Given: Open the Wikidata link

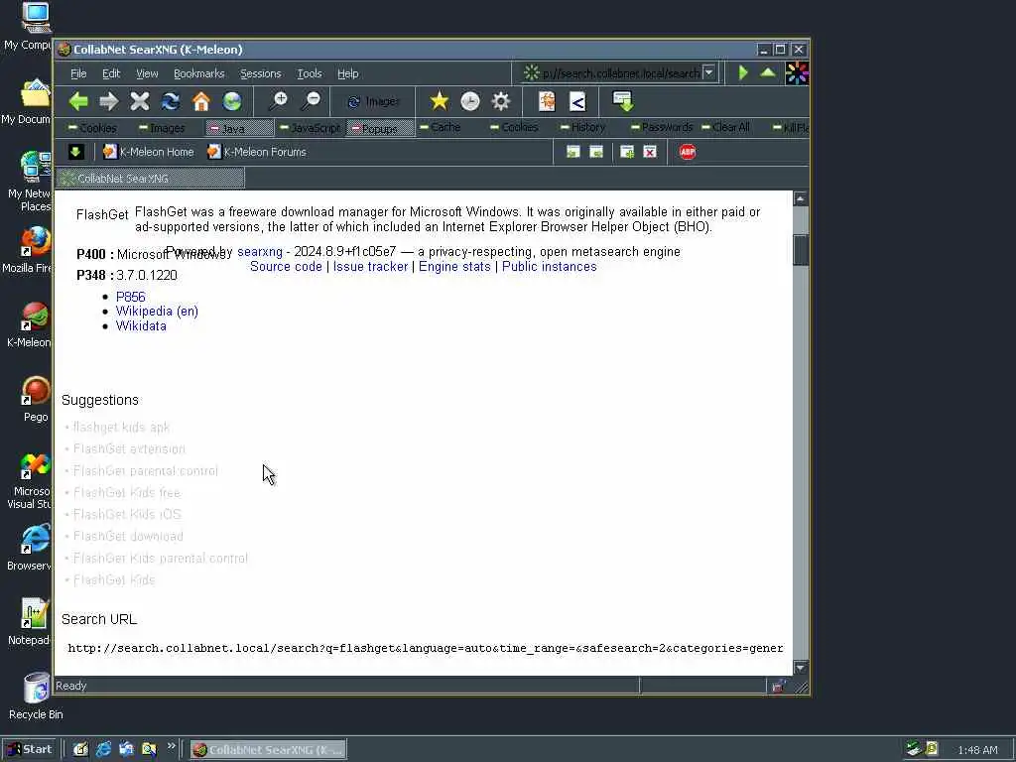Looking at the screenshot, I should coord(141,325).
